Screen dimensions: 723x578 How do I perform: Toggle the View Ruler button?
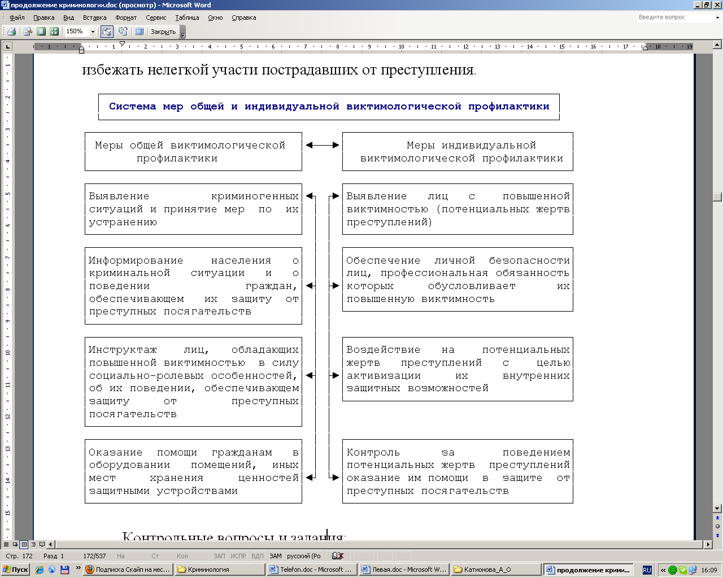click(x=107, y=32)
